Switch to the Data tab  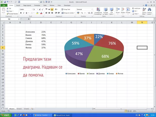[x=45, y=5]
